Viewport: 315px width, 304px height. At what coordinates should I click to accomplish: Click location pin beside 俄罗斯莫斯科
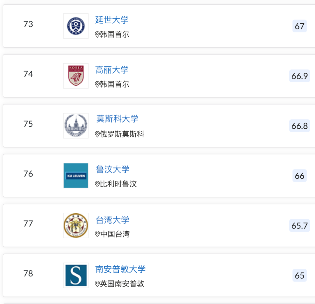click(x=97, y=134)
